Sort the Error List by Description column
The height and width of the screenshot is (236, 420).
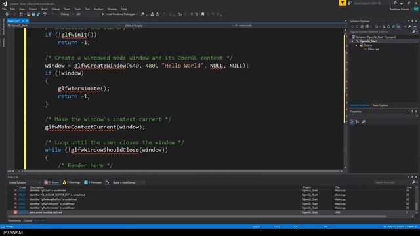37,187
